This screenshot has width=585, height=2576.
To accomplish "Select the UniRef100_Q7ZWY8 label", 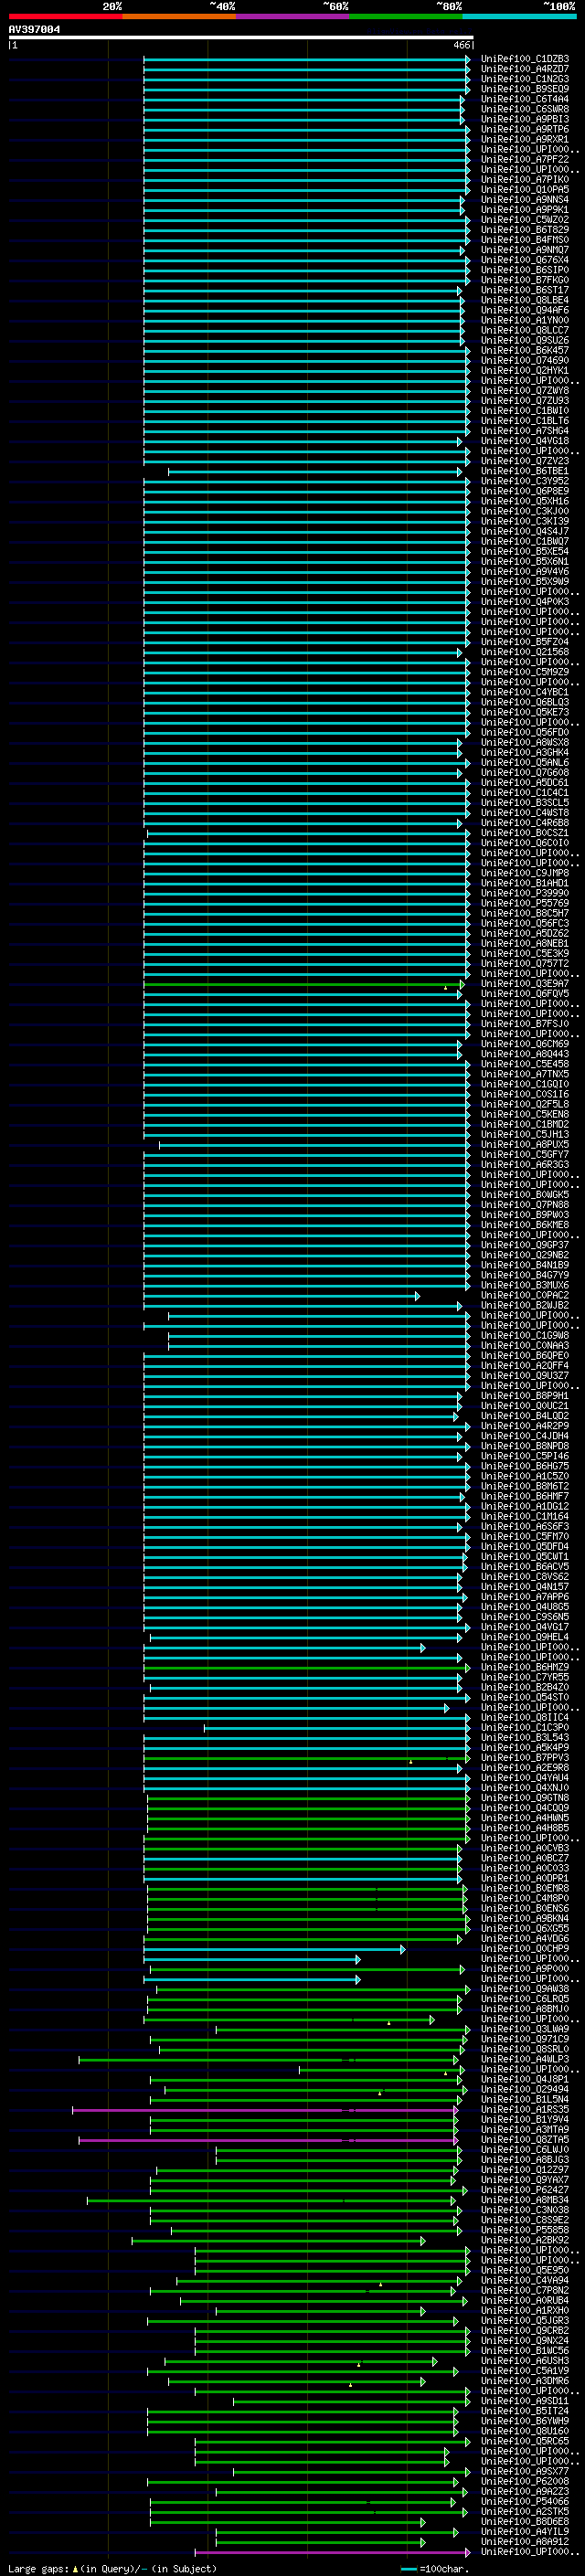I will click(x=525, y=390).
